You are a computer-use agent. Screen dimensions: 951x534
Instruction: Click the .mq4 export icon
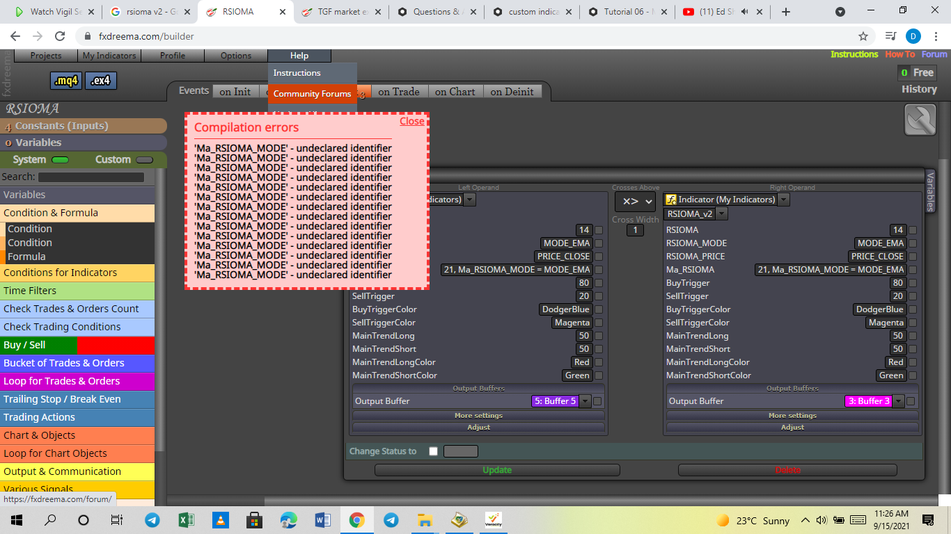66,81
